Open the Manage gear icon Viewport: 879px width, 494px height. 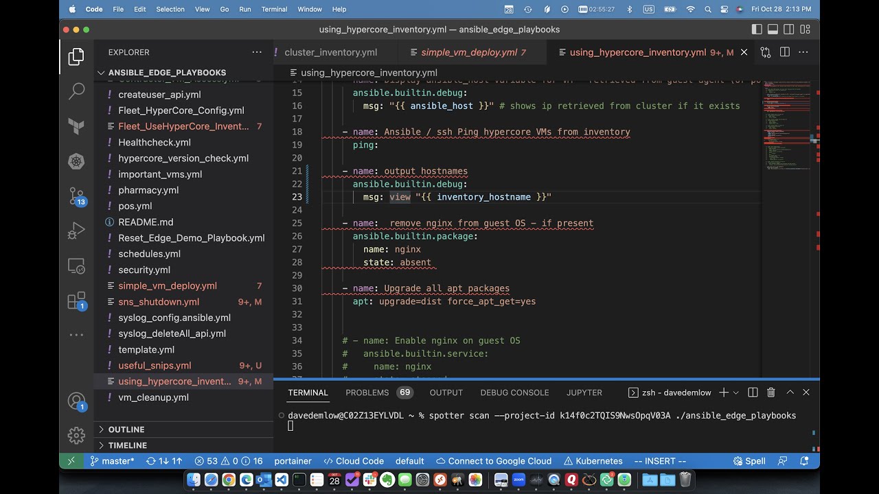76,435
